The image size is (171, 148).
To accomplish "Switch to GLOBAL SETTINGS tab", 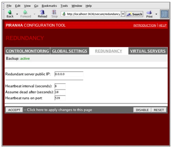I will (x=70, y=51).
